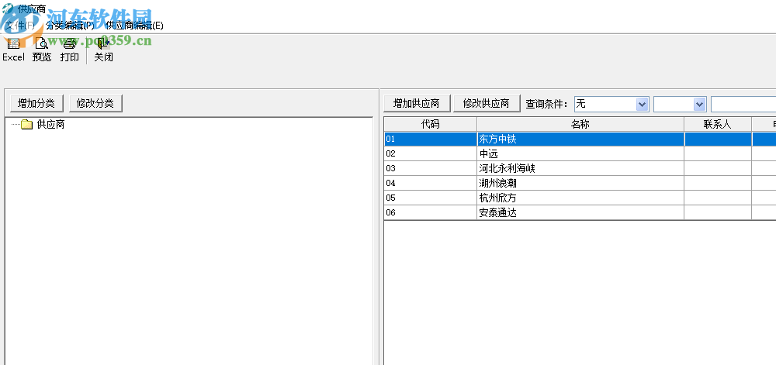Click the 增加分类 button
776x365 pixels.
coord(36,103)
